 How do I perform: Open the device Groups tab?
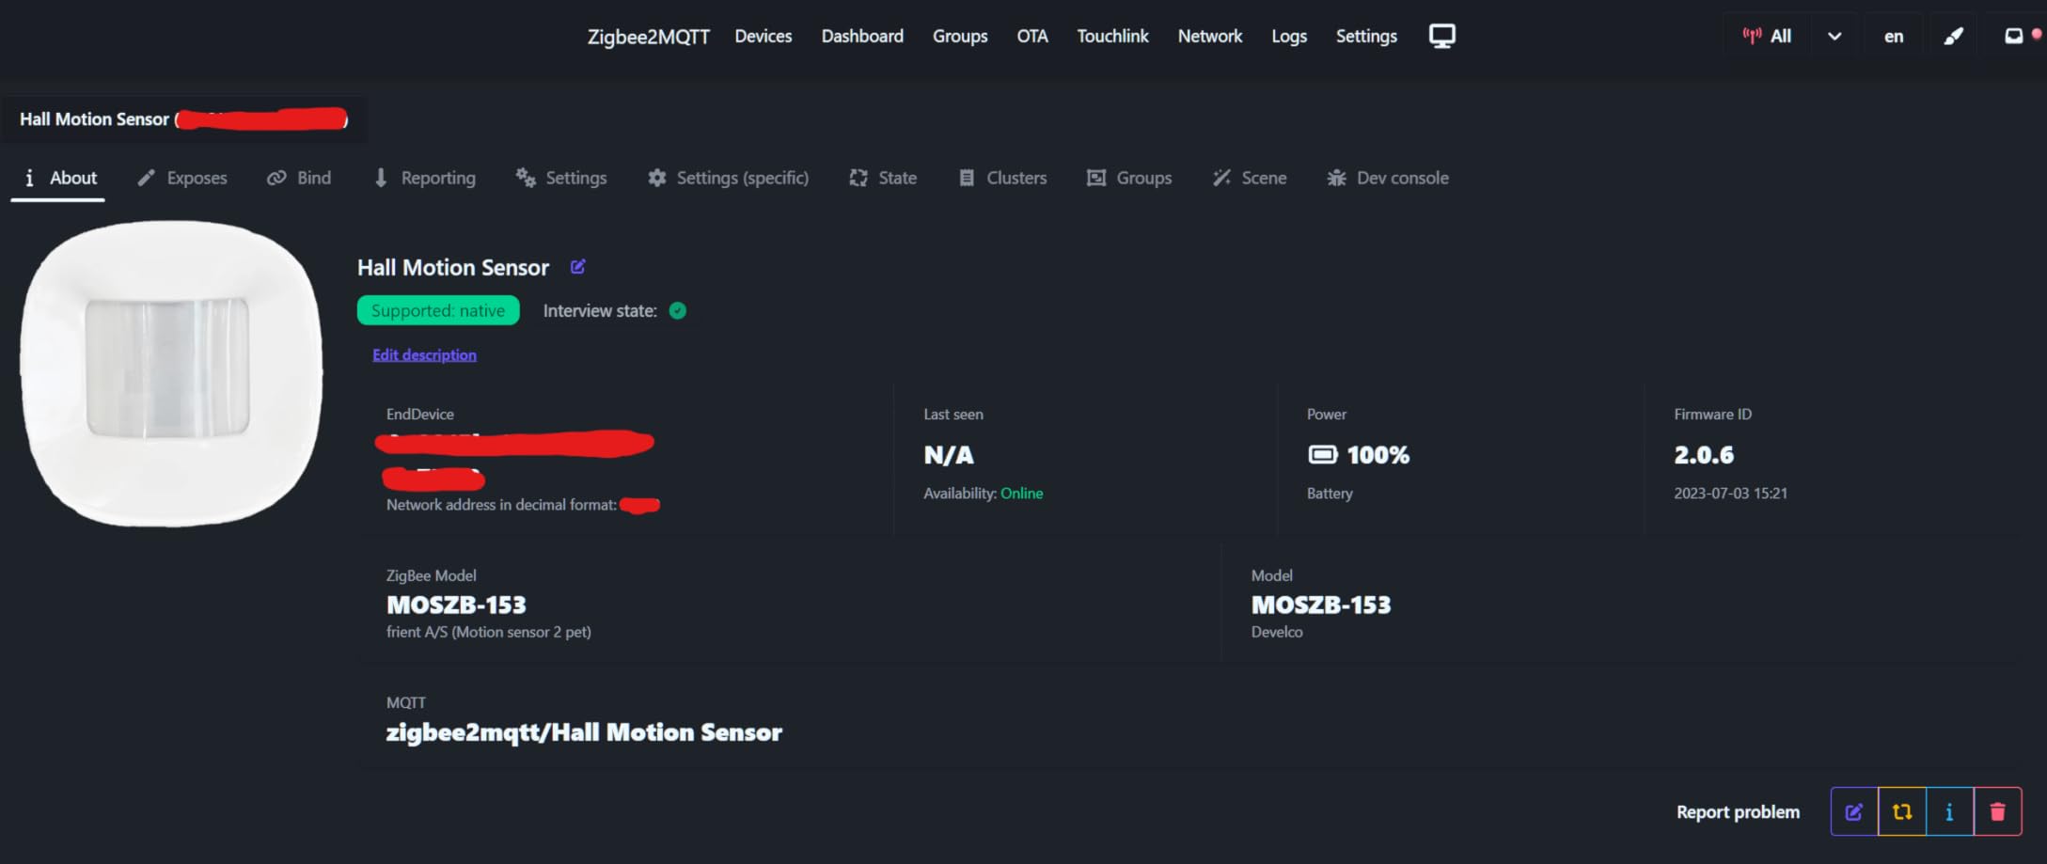1129,178
